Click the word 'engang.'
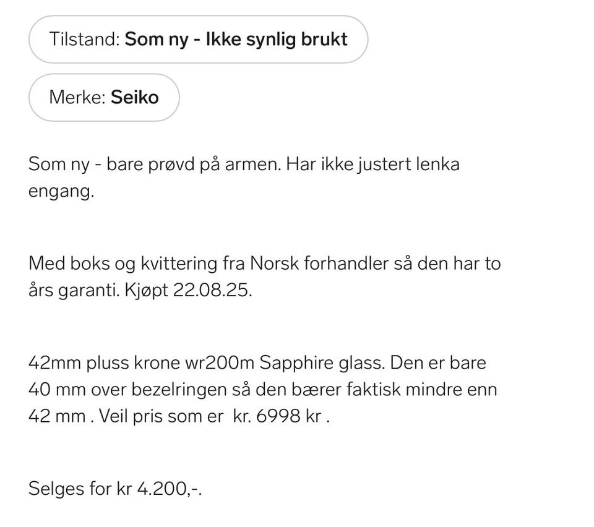594x527 pixels. (61, 191)
